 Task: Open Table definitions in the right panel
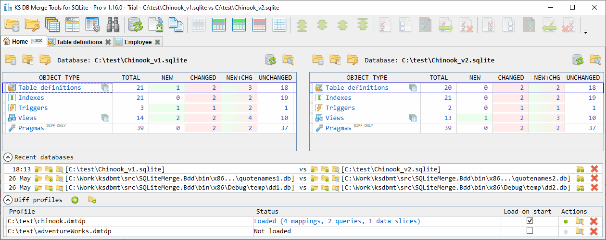pos(357,87)
